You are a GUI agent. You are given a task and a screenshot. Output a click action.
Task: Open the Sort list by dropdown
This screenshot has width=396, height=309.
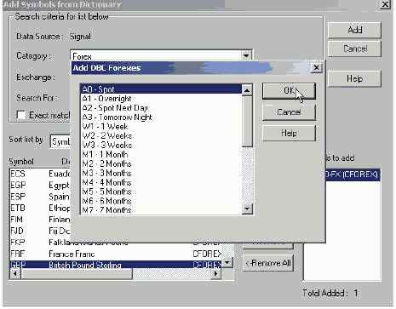click(x=60, y=141)
